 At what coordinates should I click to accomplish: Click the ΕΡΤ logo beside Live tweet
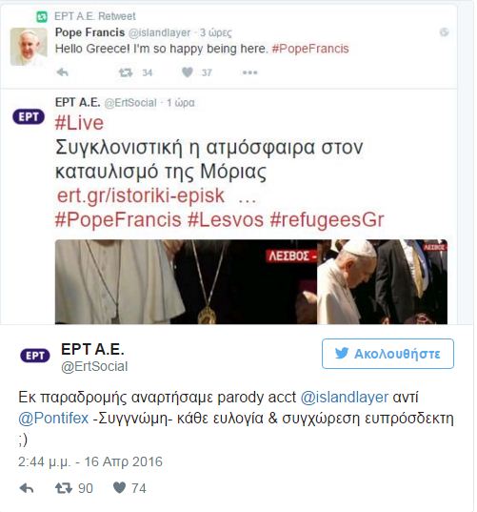coord(29,117)
